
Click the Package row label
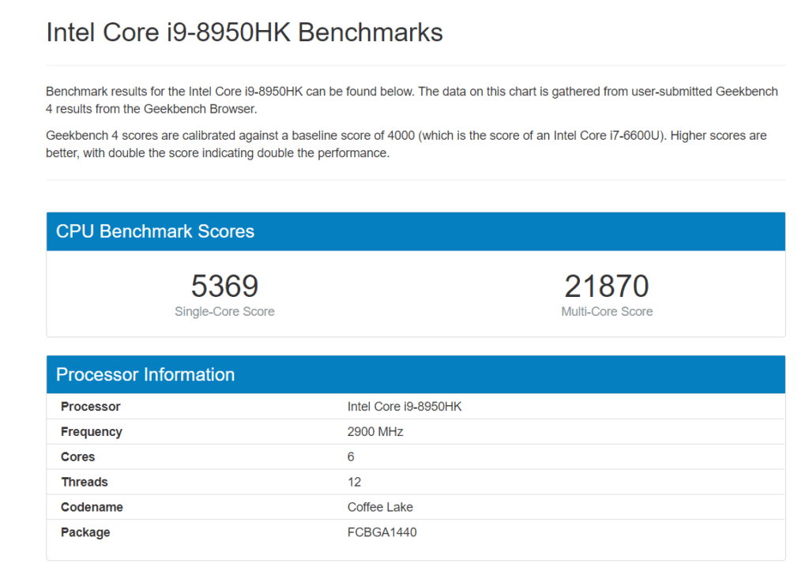pos(85,532)
